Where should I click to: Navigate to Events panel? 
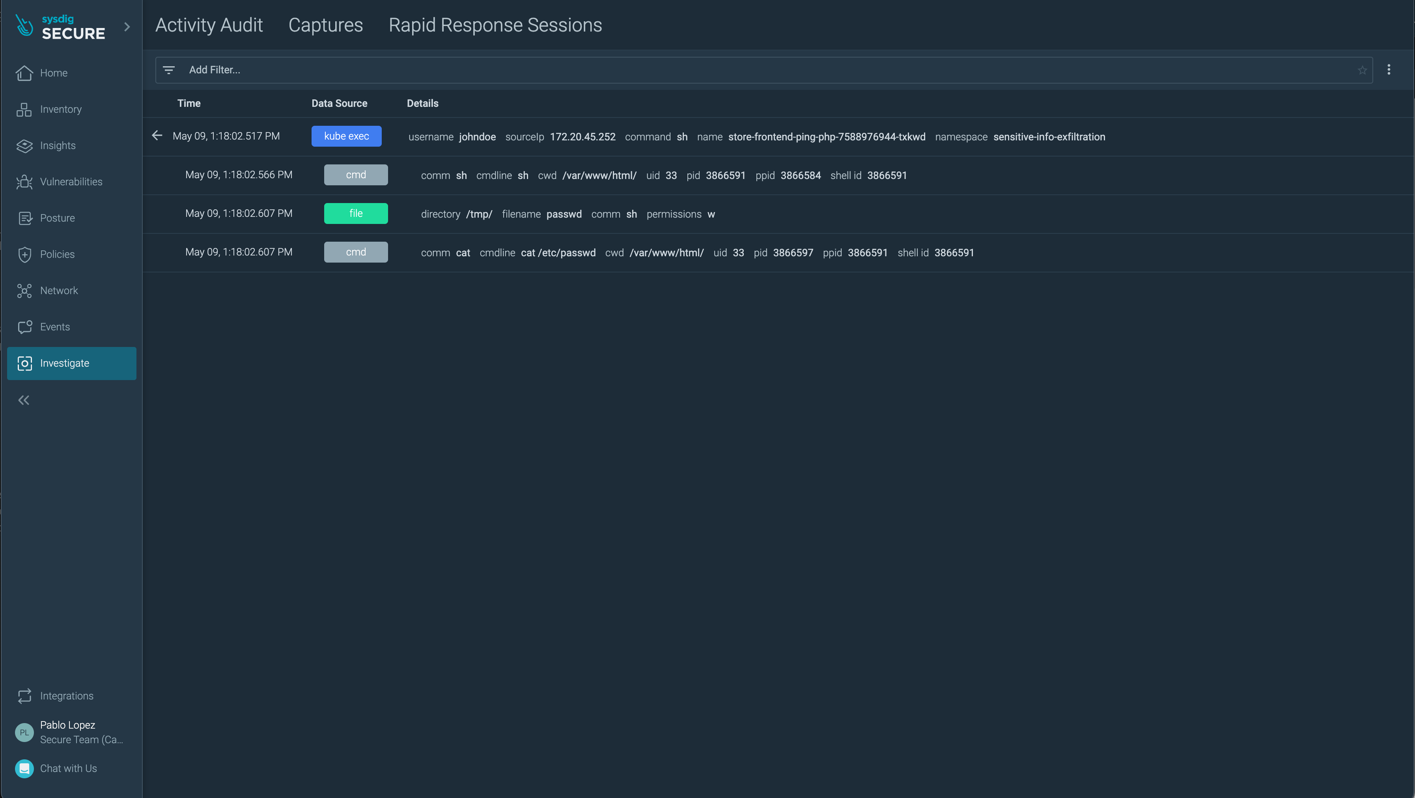[x=54, y=326]
